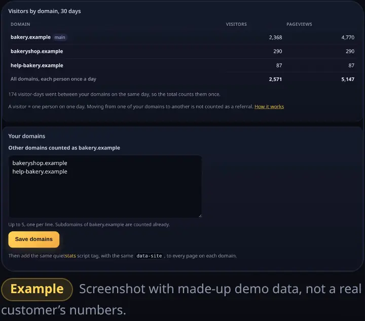Click inside the other domains textarea
This screenshot has width=365, height=321.
[105, 186]
